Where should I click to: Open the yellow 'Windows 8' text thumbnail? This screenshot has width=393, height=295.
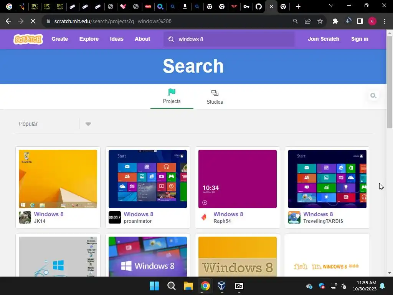point(237,257)
